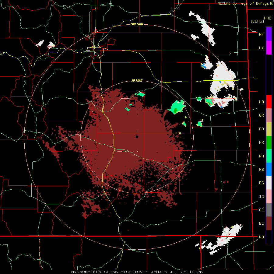Select the light pink IC ice crystals swatch
This screenshot has width=274, height=274.
click(x=269, y=196)
